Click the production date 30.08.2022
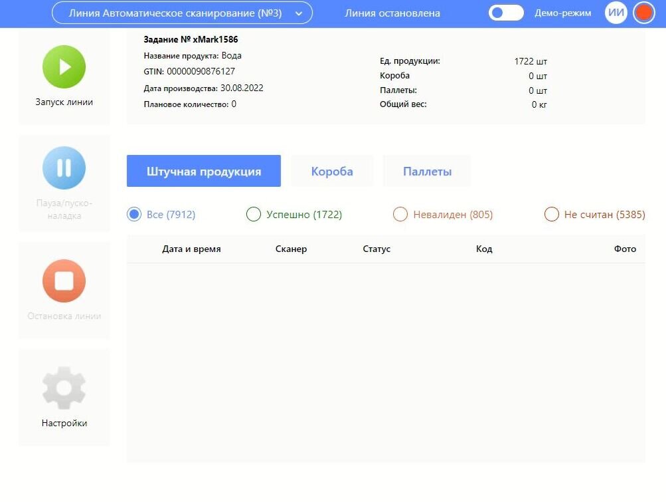666x502 pixels. 242,88
